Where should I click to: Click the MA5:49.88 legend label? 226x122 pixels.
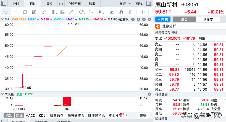click(x=19, y=19)
